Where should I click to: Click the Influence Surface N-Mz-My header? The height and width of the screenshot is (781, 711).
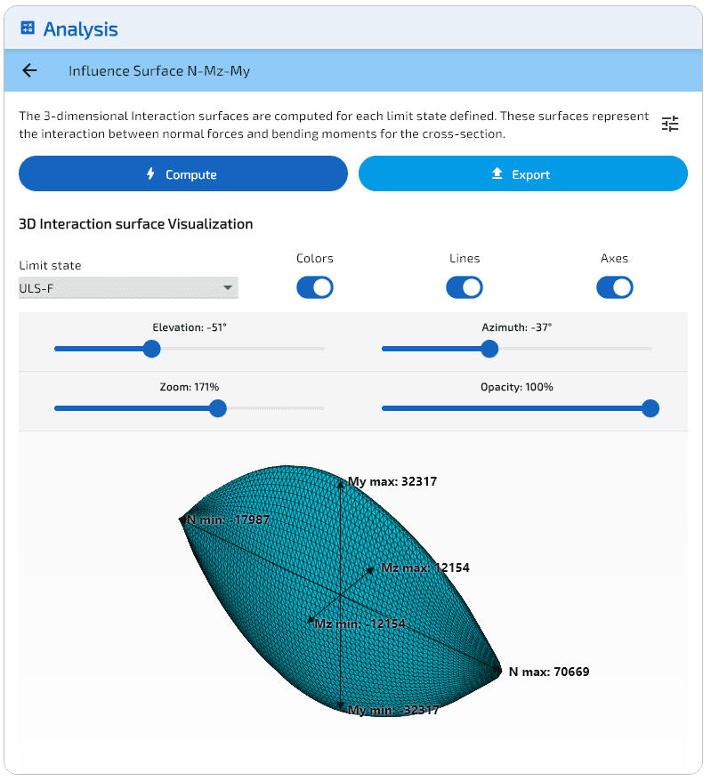(x=159, y=71)
